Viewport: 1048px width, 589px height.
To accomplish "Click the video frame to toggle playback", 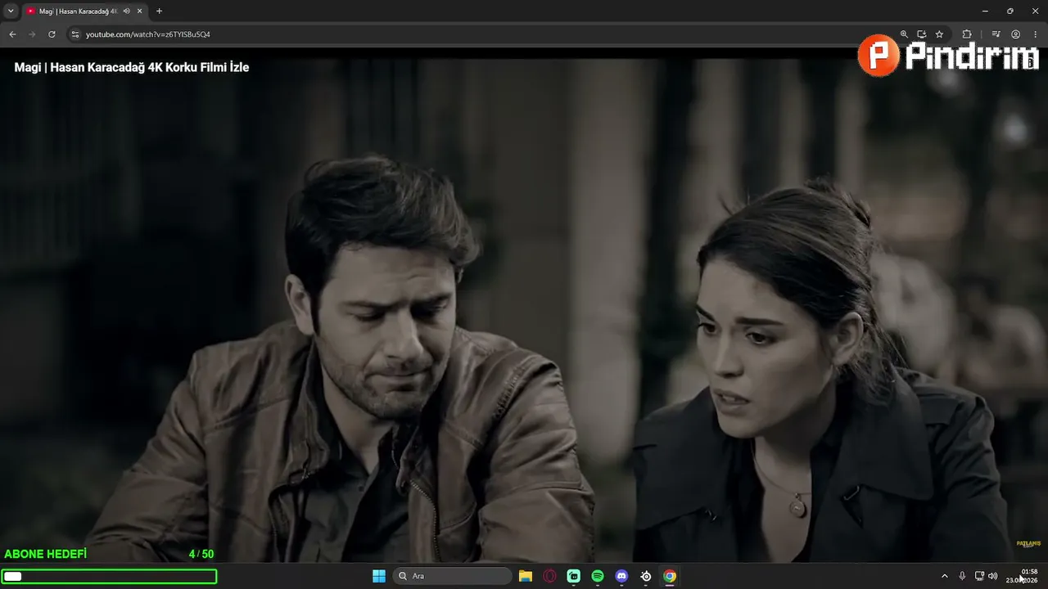I will pyautogui.click(x=524, y=311).
